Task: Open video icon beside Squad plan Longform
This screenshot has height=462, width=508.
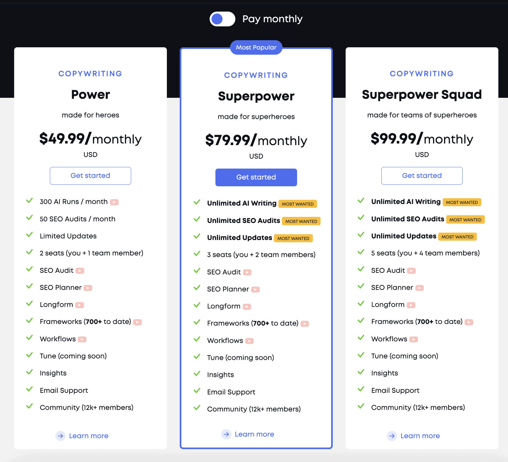Action: [411, 305]
